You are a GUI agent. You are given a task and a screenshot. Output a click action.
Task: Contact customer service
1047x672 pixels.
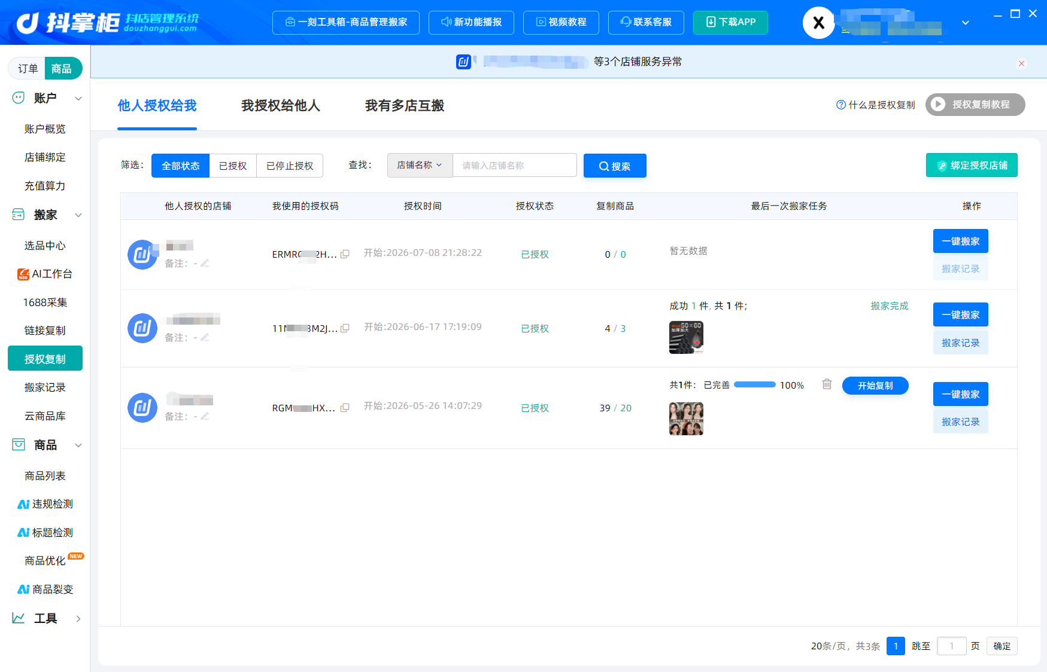pos(646,22)
